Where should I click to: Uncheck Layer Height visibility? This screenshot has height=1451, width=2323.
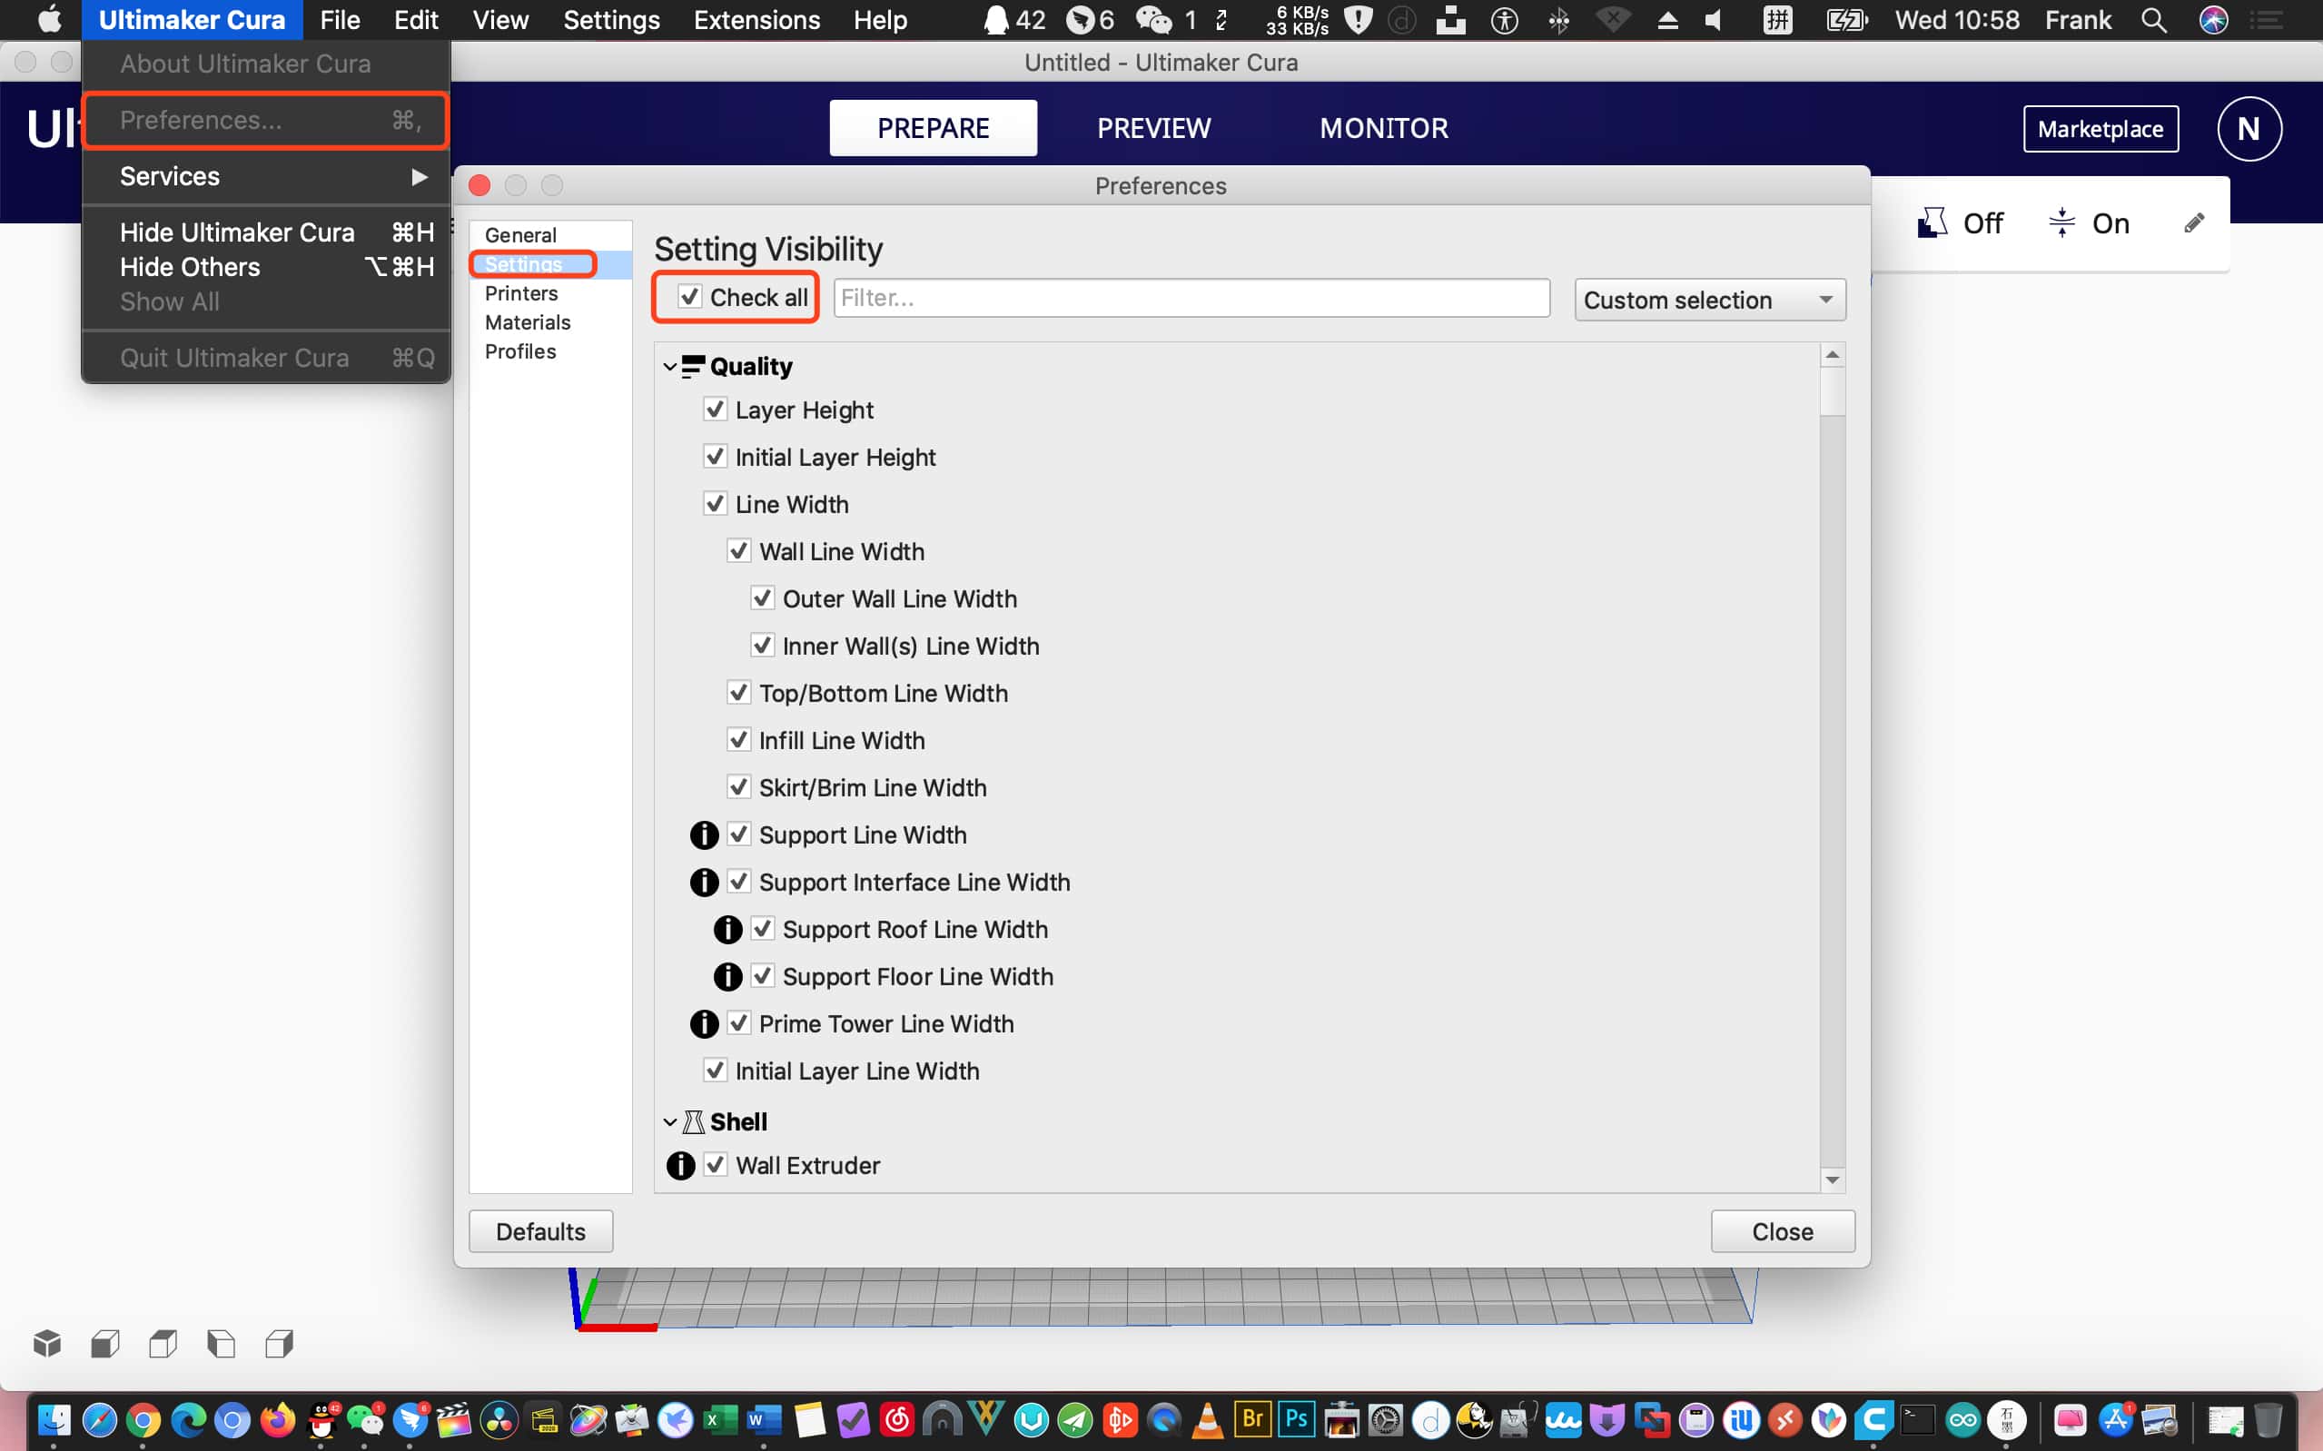[x=715, y=410]
